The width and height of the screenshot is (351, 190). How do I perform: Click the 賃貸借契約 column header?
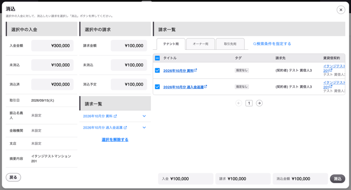(x=332, y=58)
